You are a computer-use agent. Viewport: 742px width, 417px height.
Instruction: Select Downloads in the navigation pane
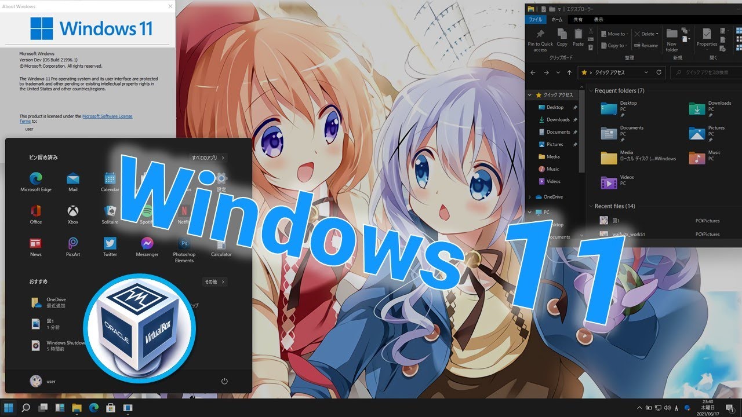553,120
